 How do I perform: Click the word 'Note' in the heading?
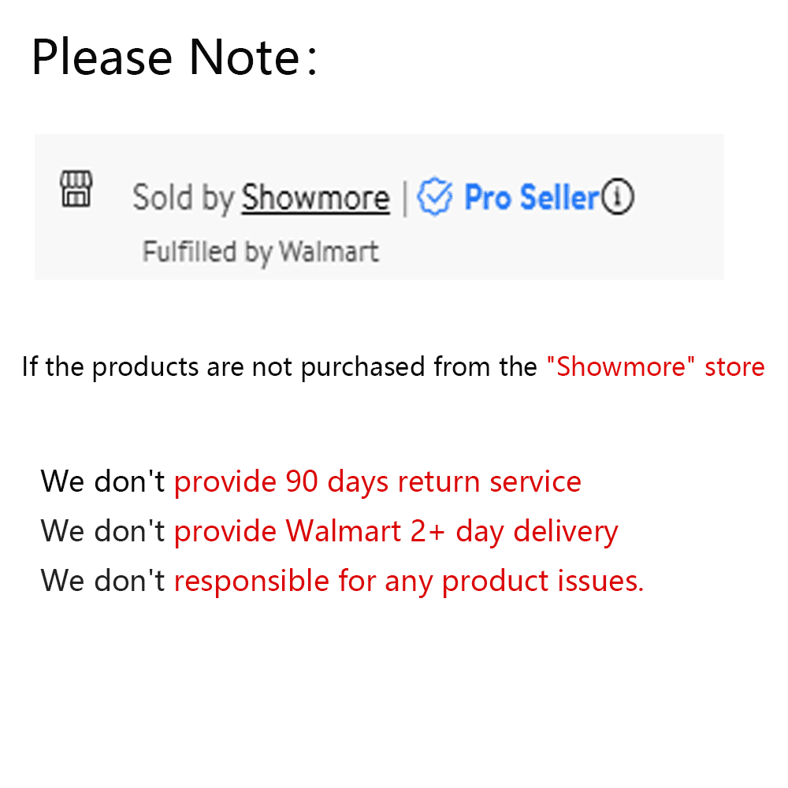pos(244,58)
